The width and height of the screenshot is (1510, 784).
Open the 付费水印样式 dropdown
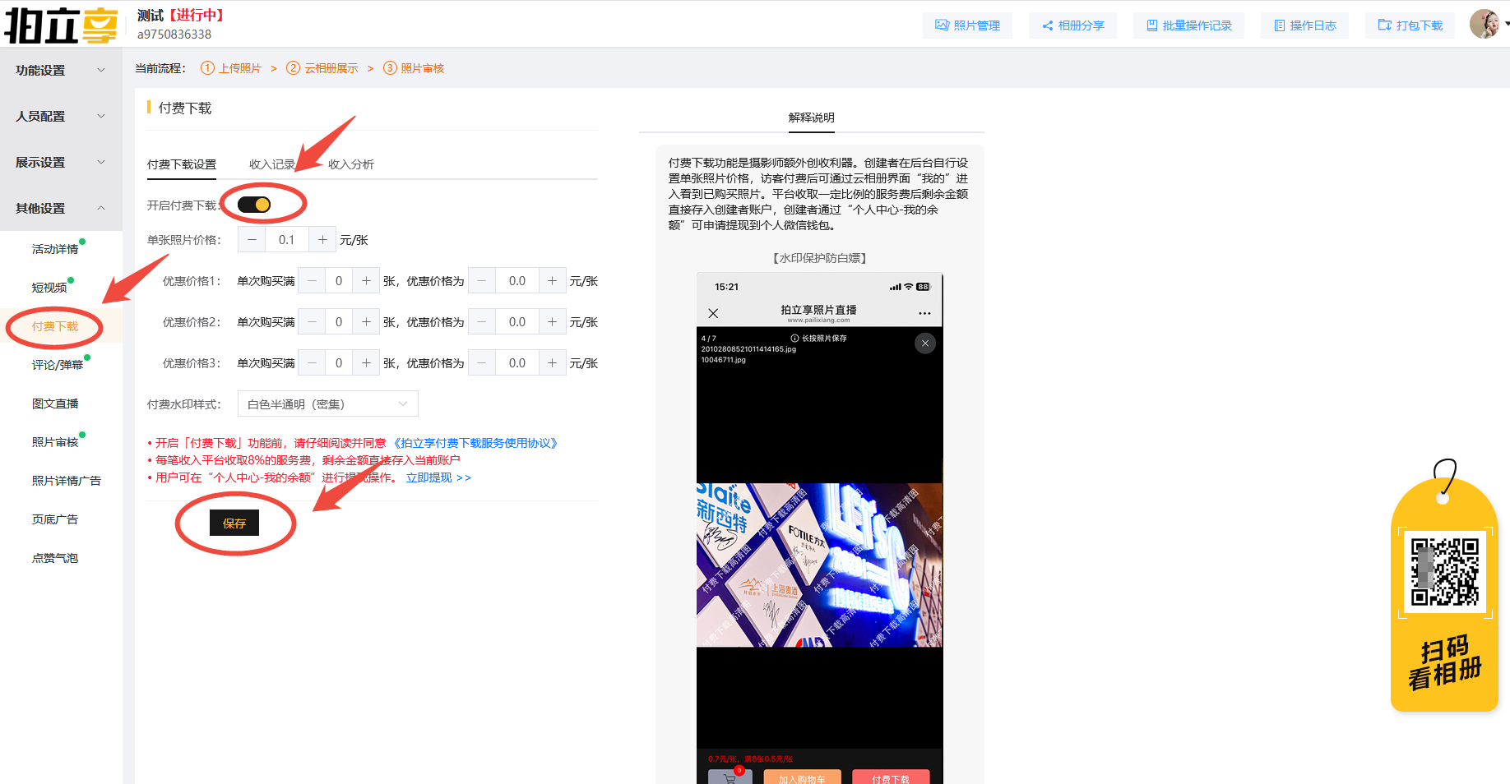coord(327,404)
